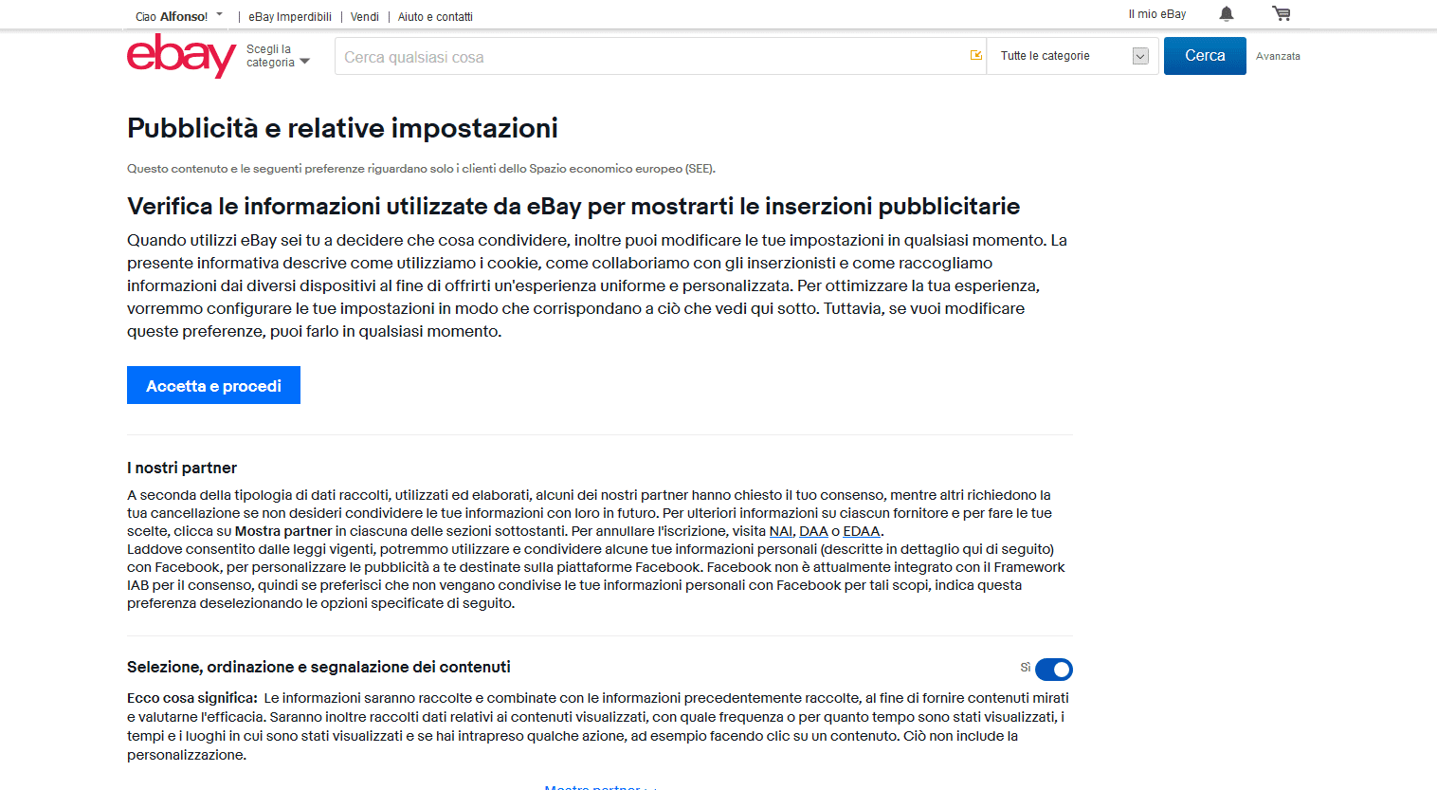
Task: Open the Scegli la categoria dropdown
Action: pyautogui.click(x=278, y=56)
